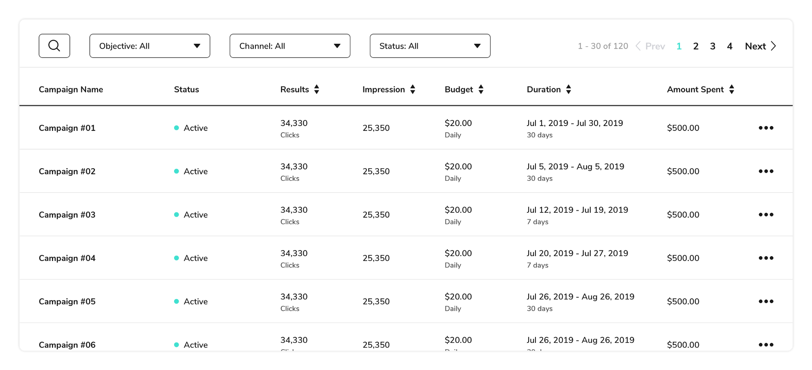
Task: Click the Prev page button
Action: pyautogui.click(x=650, y=46)
